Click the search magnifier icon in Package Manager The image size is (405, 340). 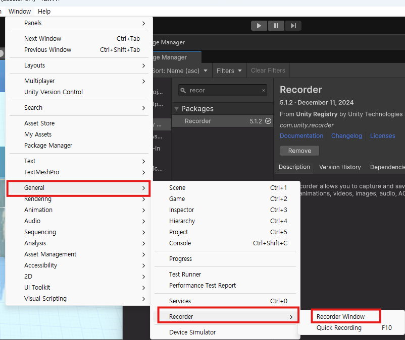pyautogui.click(x=183, y=90)
